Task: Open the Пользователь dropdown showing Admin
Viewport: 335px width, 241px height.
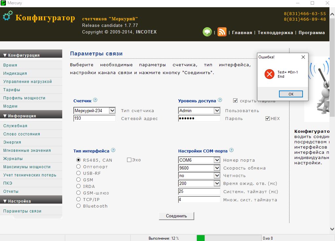Action: 199,110
